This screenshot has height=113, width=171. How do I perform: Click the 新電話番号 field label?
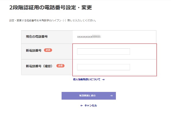coord(34,51)
